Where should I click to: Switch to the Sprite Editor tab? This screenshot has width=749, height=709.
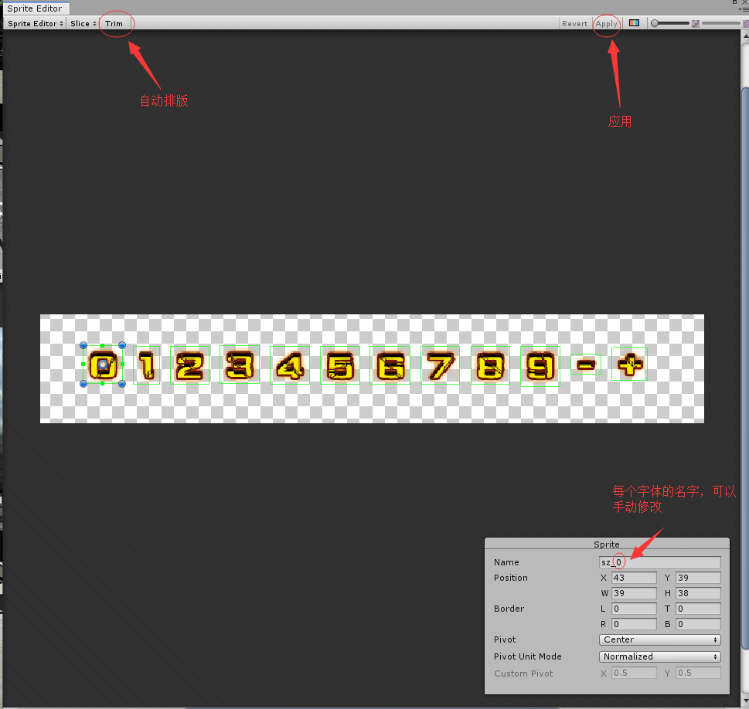[34, 8]
